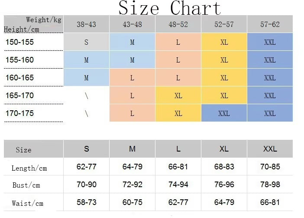Click the 150-155 height row label
Screen dimensions: 304x218
pos(19,42)
